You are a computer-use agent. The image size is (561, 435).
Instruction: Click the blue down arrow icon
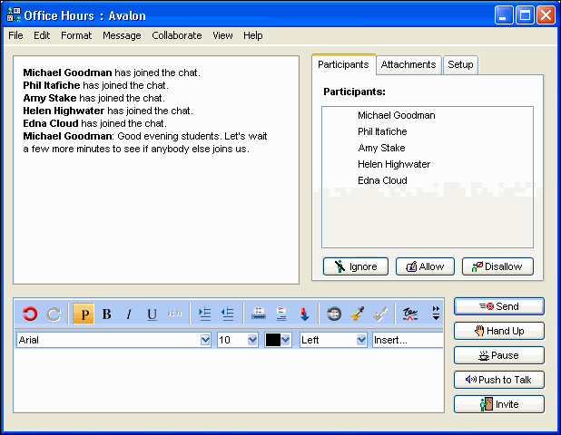(304, 314)
